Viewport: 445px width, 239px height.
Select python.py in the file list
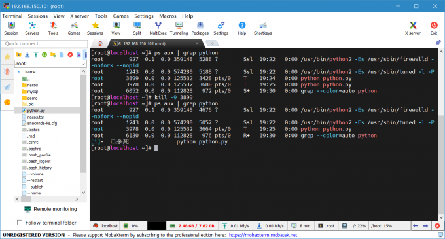click(x=36, y=111)
